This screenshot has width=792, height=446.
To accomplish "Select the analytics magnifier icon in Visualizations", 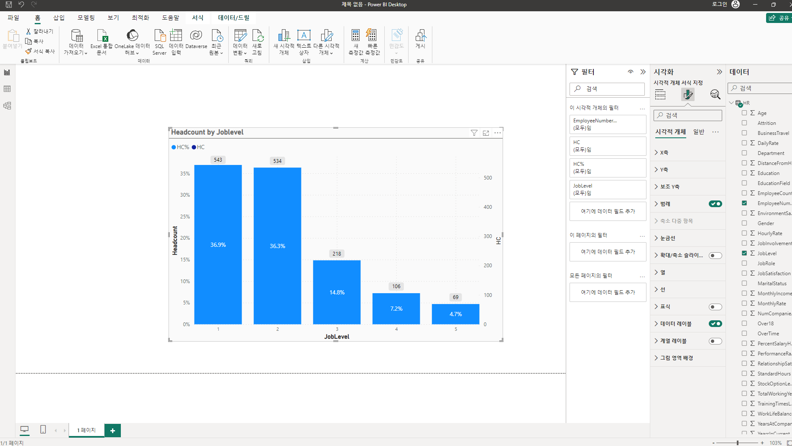I will [715, 94].
